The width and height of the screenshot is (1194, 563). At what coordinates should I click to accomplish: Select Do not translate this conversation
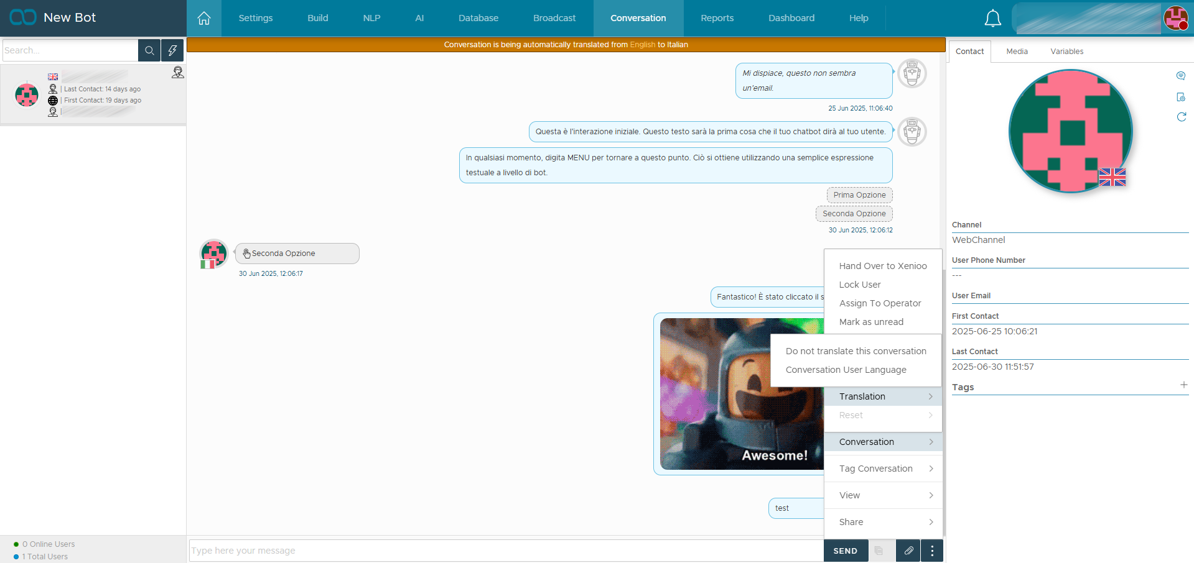point(856,351)
